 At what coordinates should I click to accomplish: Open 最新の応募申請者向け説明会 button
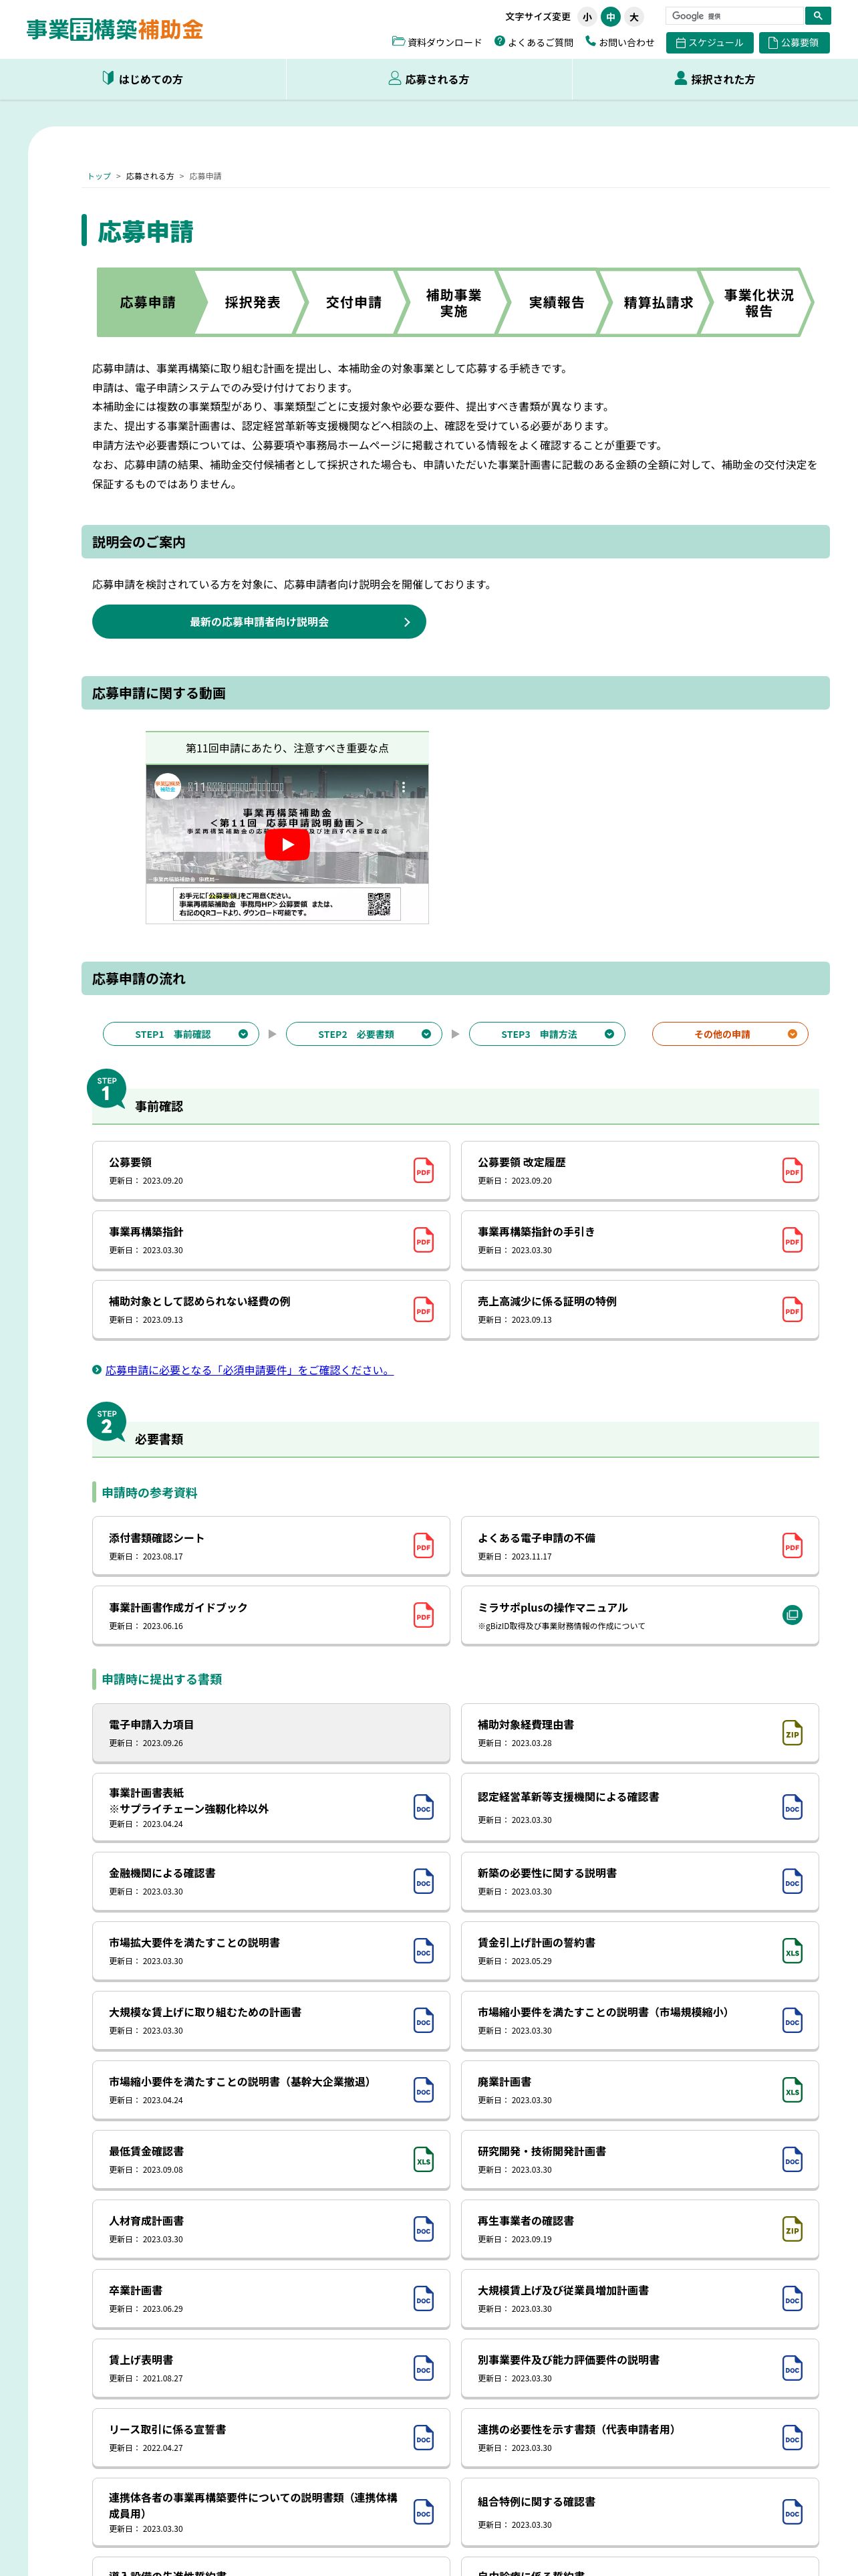[259, 622]
